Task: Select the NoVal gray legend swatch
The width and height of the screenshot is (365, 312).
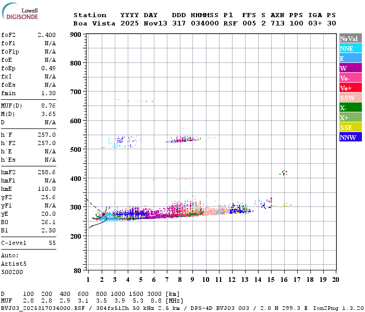Action: click(x=350, y=38)
